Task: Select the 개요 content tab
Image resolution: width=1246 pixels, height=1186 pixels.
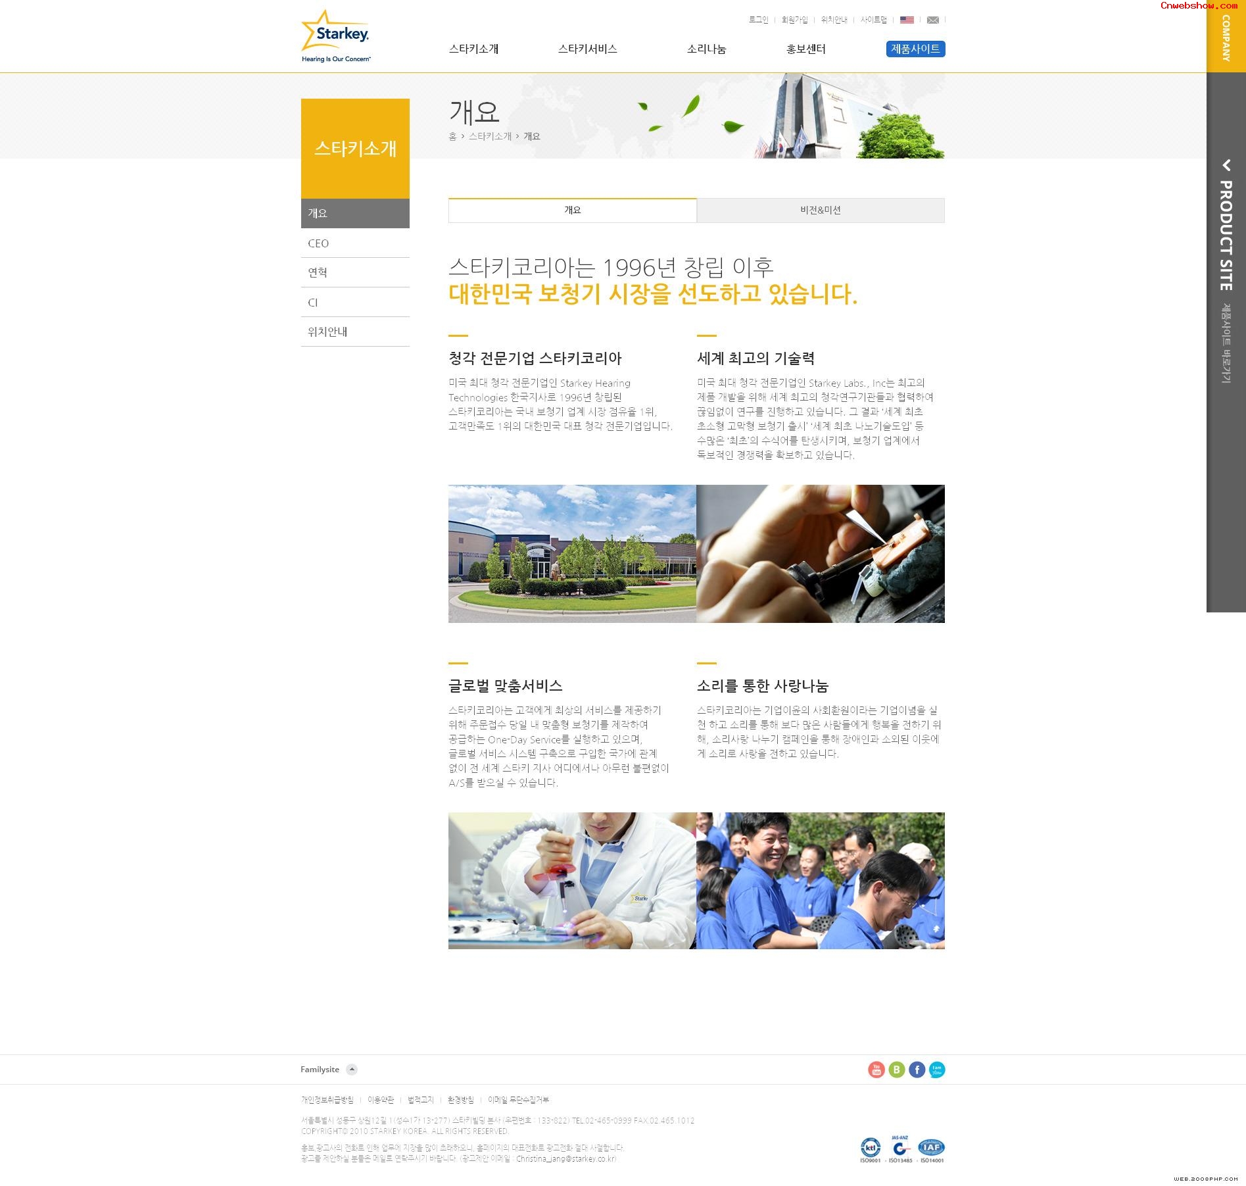Action: [x=572, y=210]
